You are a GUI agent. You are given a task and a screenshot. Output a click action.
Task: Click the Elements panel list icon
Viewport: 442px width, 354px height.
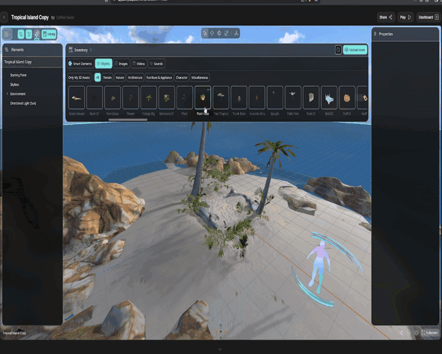pyautogui.click(x=6, y=49)
